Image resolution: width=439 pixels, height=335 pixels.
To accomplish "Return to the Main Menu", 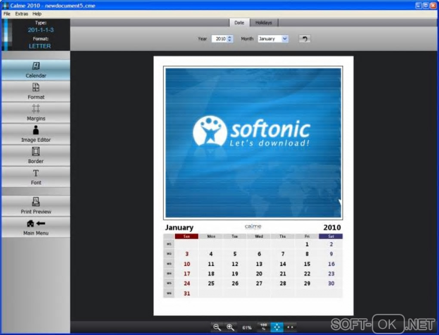I will coord(36,227).
